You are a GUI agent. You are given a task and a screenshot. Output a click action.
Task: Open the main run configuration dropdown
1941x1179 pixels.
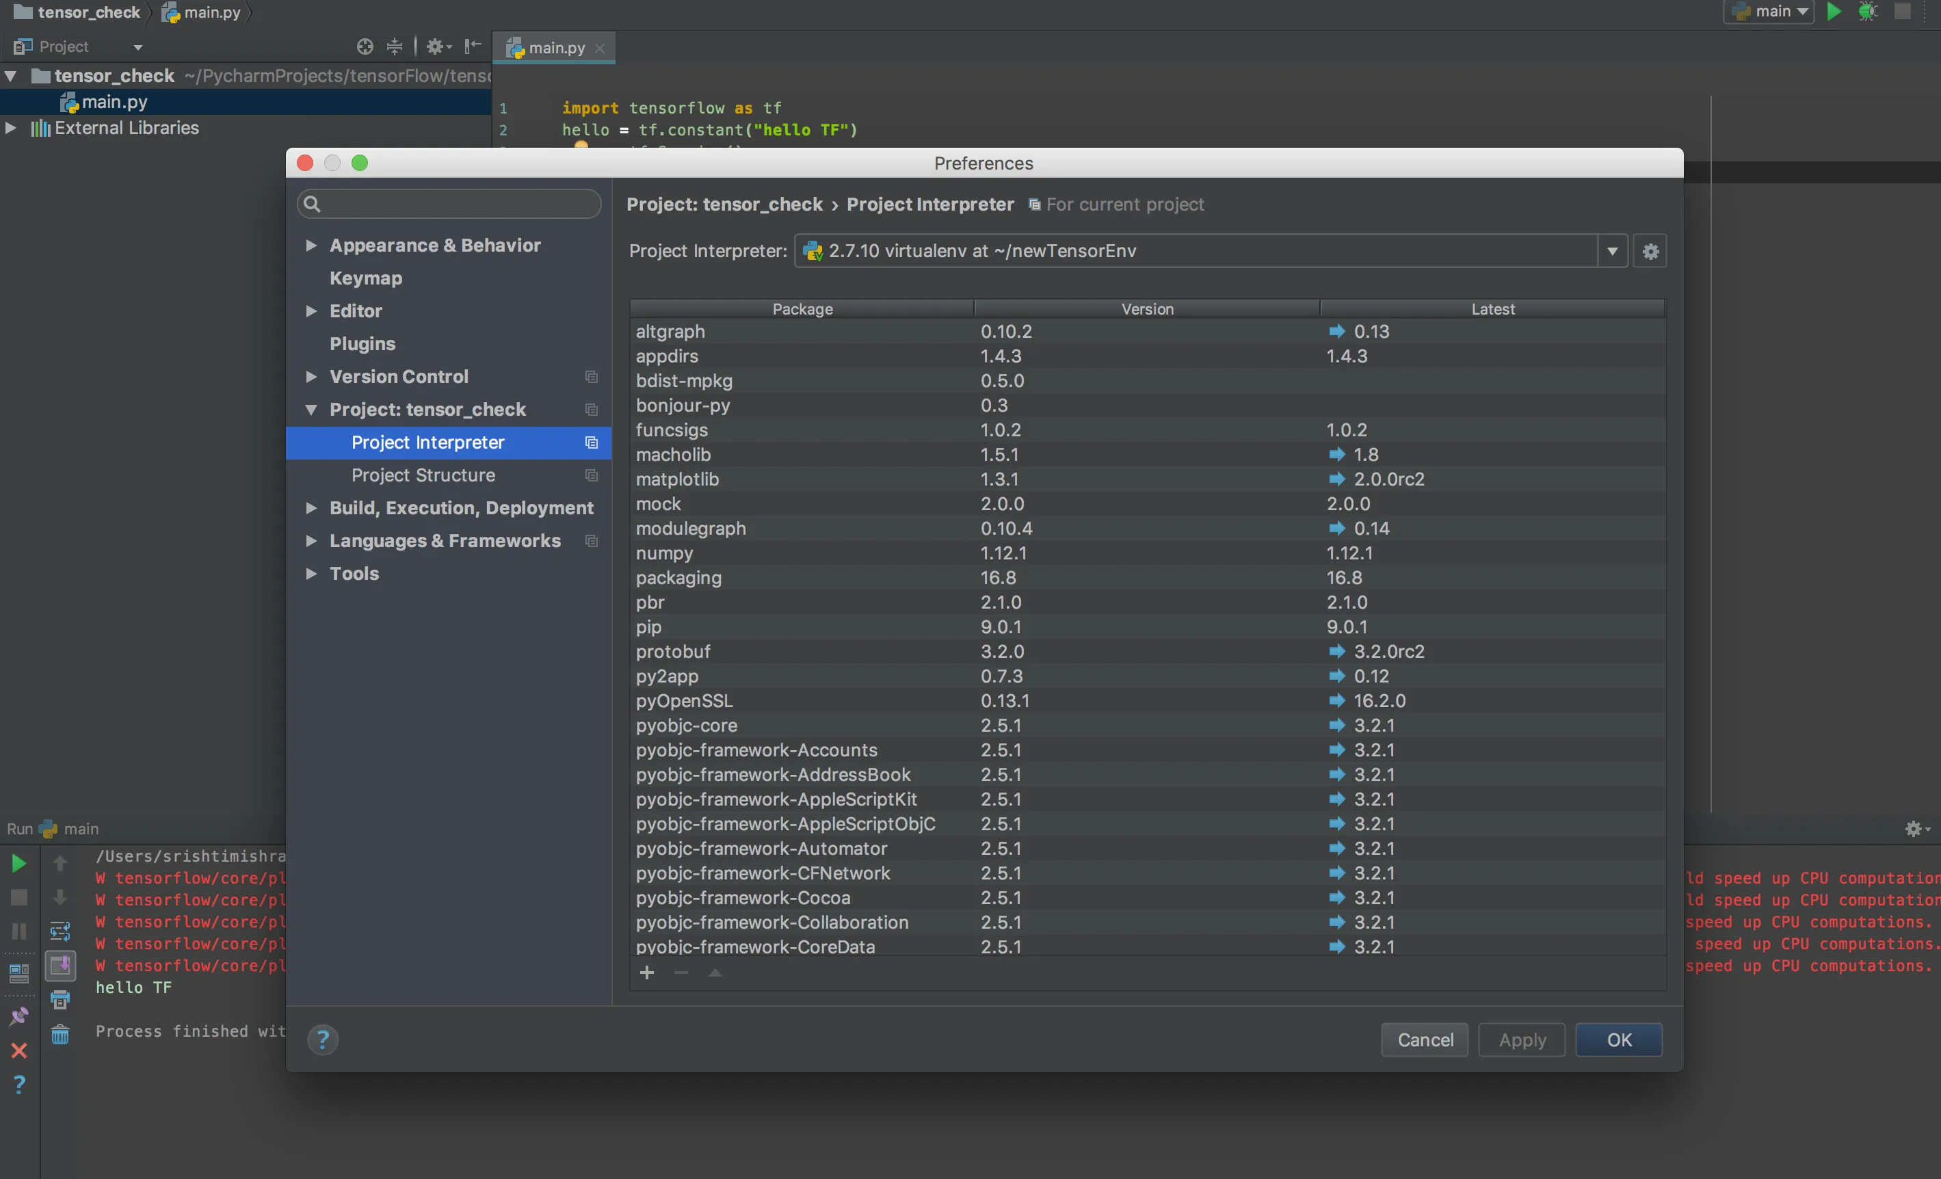[x=1769, y=11]
